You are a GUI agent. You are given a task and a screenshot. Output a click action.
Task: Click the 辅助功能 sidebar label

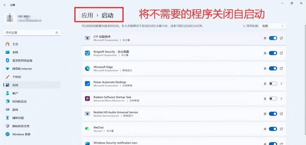18,118
